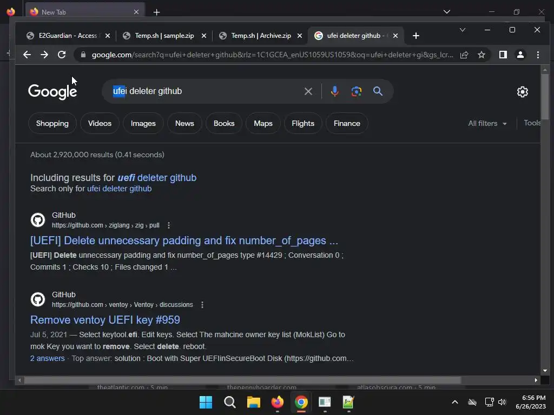Screen dimensions: 554x415
Task: Go forward using Chrome's forward arrow
Action: (x=44, y=55)
